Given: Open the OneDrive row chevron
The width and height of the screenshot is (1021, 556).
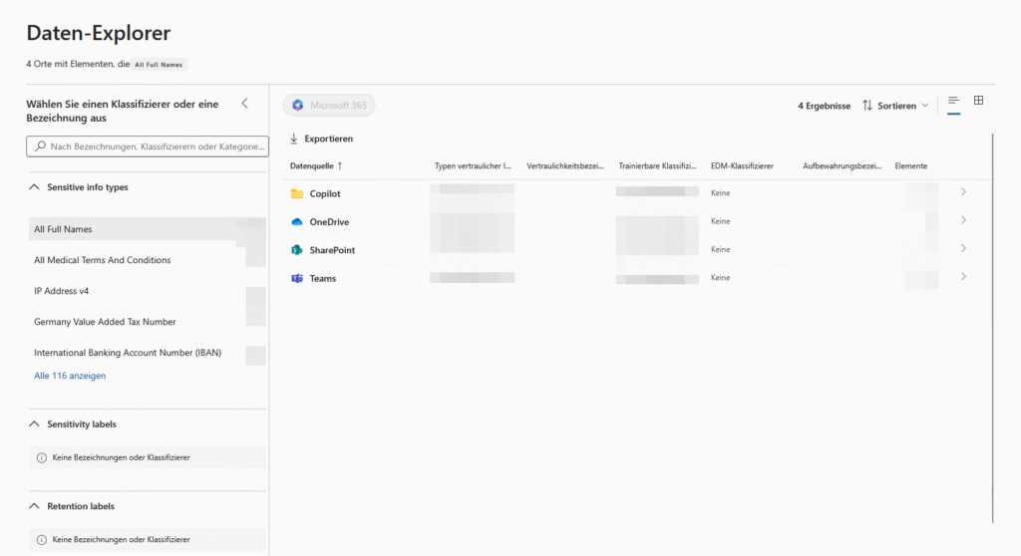Looking at the screenshot, I should (x=963, y=221).
